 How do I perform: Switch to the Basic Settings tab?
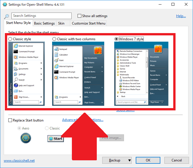(44, 23)
